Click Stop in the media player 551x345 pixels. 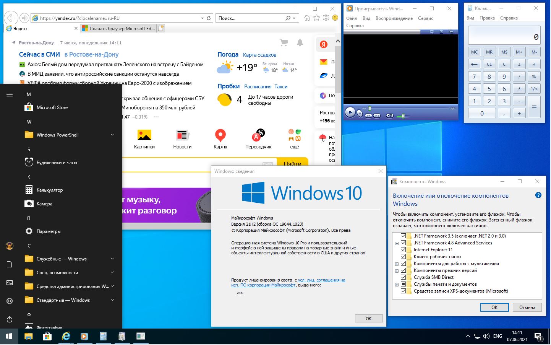(x=360, y=113)
